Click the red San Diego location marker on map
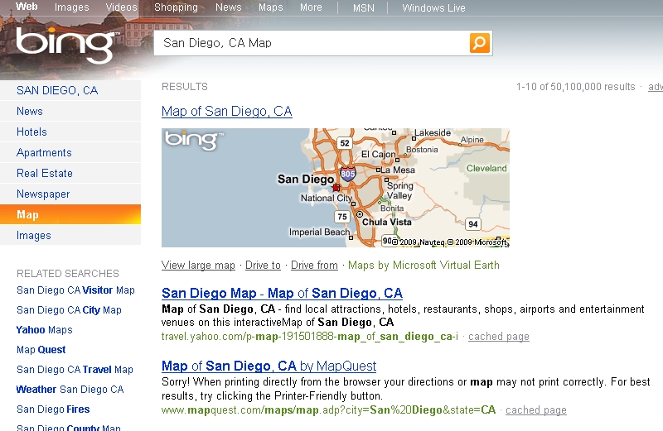The width and height of the screenshot is (663, 431). [336, 188]
